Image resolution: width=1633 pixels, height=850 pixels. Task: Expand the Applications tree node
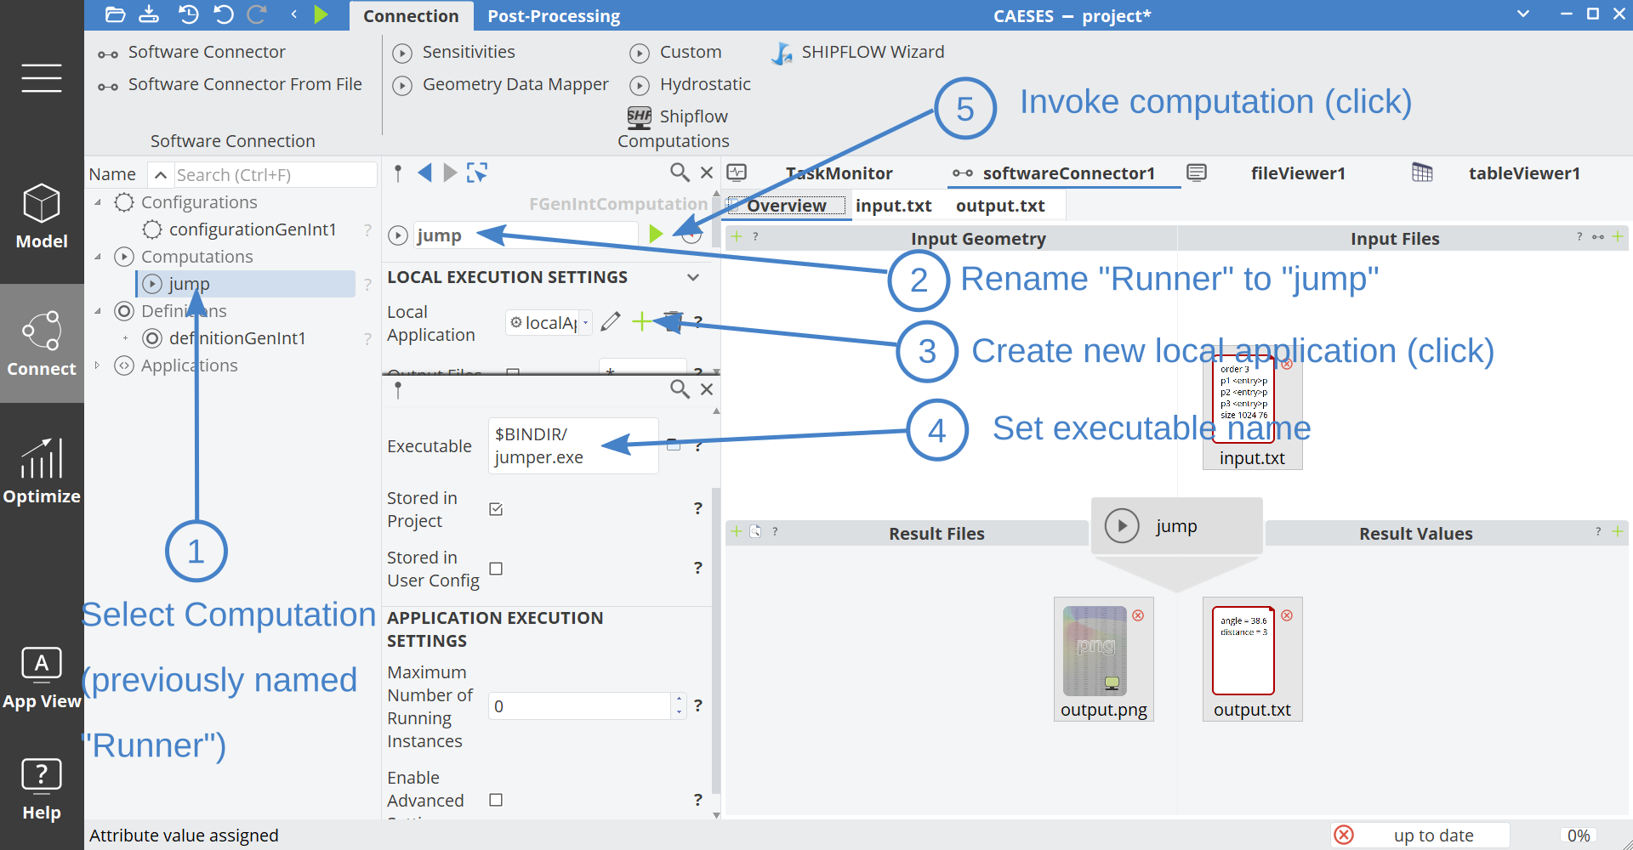[98, 365]
